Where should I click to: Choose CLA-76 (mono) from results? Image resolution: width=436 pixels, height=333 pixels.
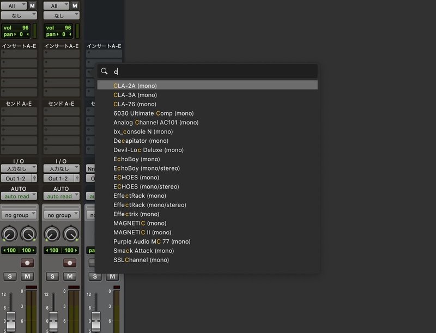[x=208, y=104]
